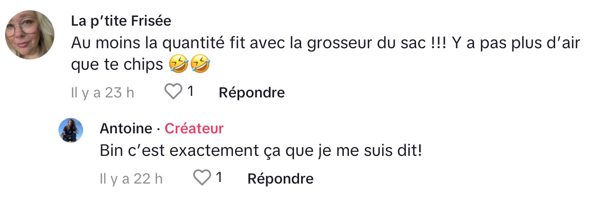This screenshot has height=201, width=590.
Task: Click the second laughing emoji in the comment
Action: [200, 65]
